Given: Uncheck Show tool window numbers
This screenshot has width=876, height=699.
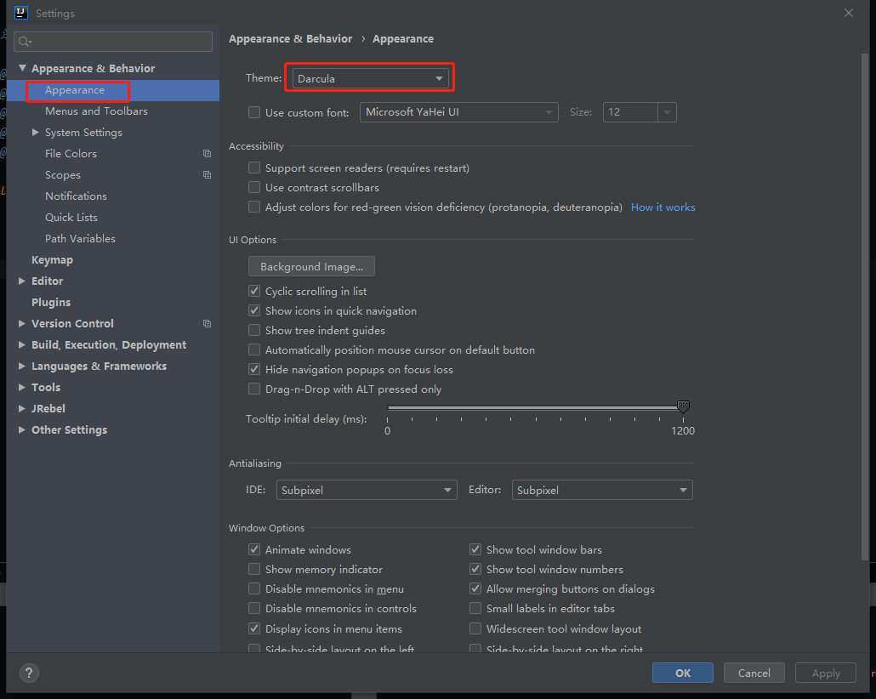Looking at the screenshot, I should tap(475, 570).
